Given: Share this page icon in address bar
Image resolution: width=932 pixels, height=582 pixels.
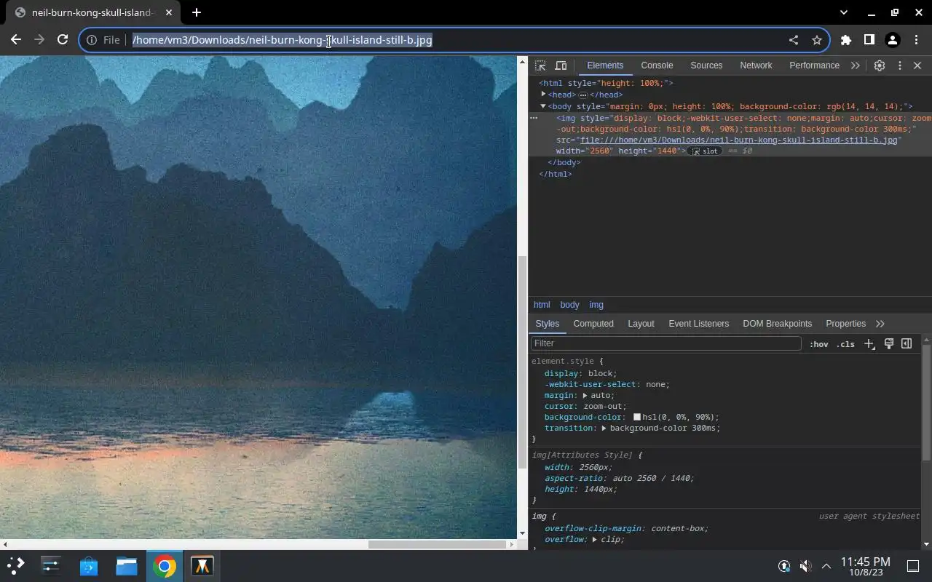Looking at the screenshot, I should 794,40.
